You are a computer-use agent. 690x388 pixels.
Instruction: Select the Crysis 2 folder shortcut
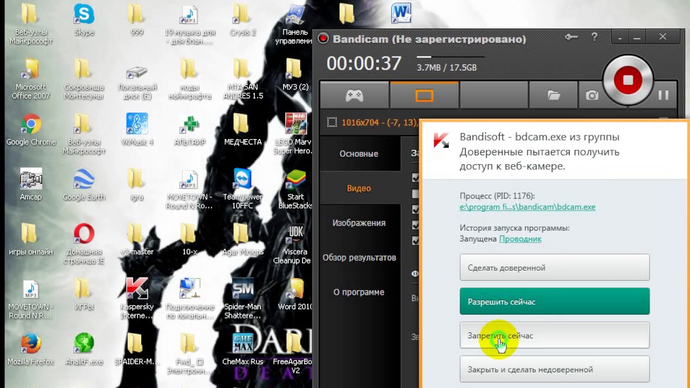click(x=243, y=20)
